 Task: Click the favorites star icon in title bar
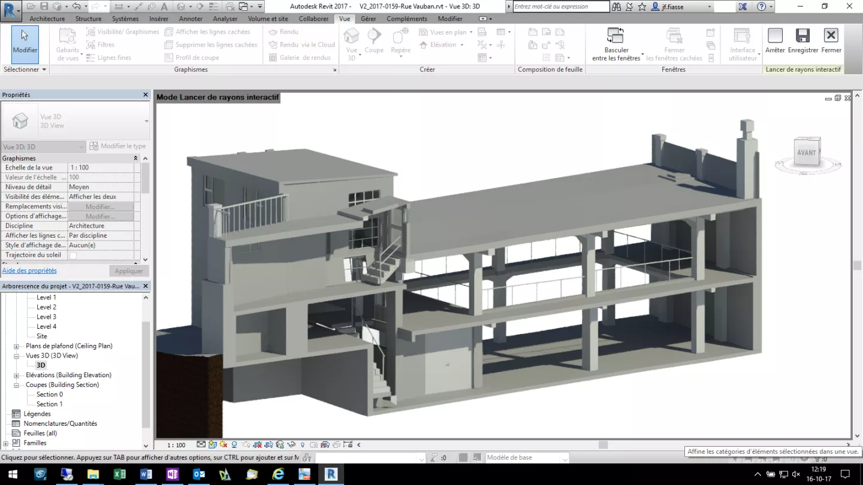642,7
